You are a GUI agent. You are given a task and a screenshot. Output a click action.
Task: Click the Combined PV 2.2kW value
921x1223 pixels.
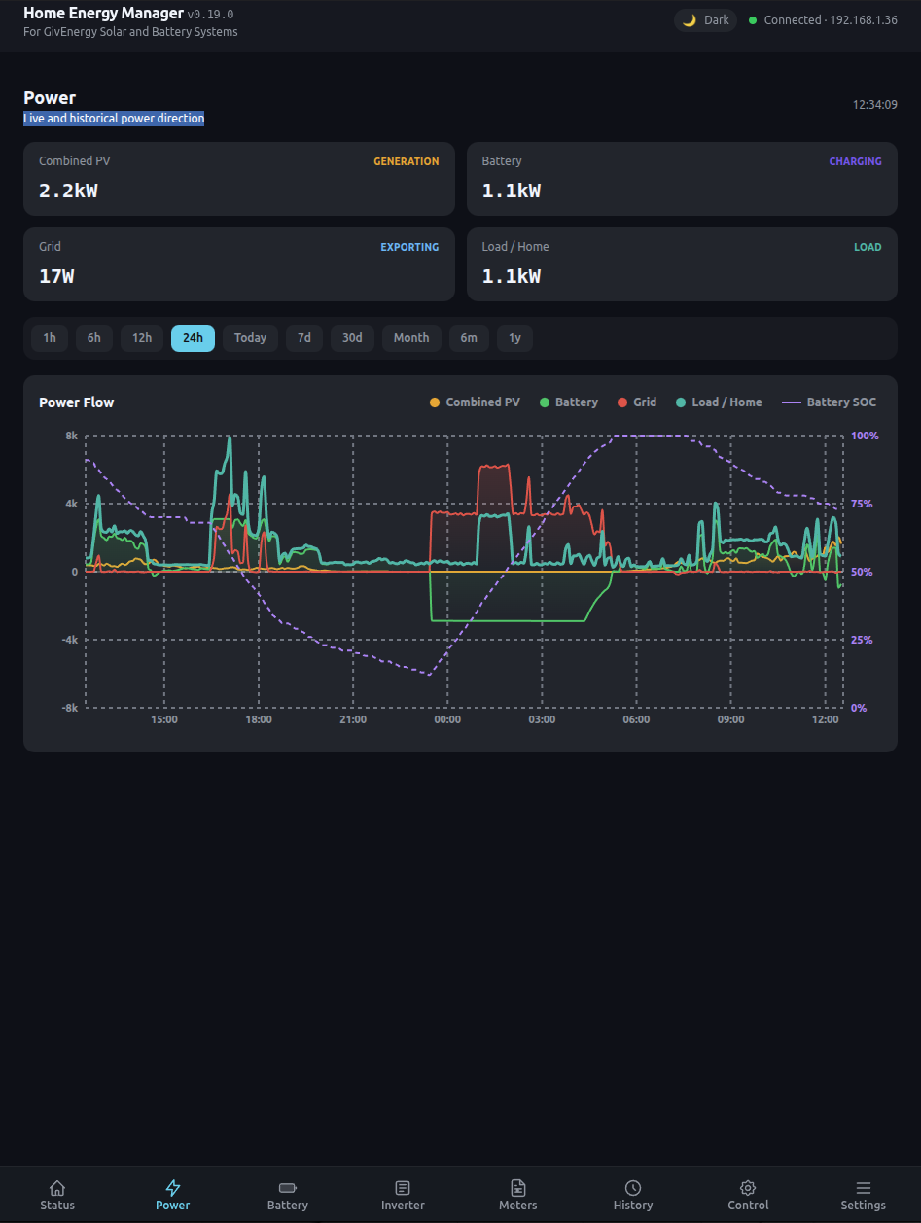coord(68,191)
